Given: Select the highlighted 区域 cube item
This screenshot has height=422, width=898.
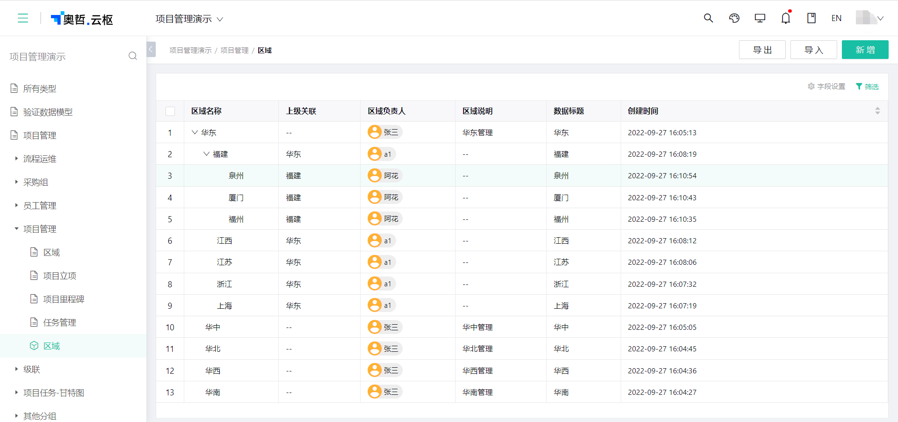Looking at the screenshot, I should click(x=51, y=346).
